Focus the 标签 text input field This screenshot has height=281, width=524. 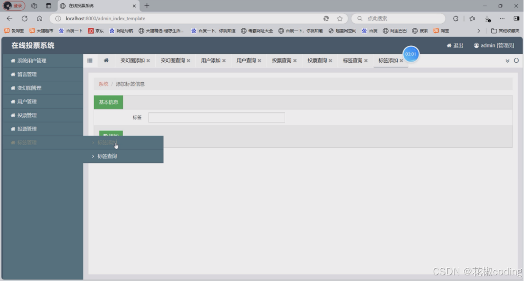[217, 118]
